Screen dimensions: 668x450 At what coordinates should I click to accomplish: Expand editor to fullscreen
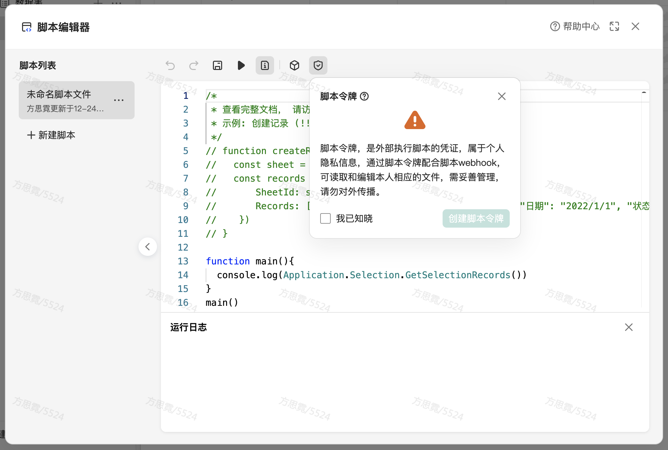[614, 26]
